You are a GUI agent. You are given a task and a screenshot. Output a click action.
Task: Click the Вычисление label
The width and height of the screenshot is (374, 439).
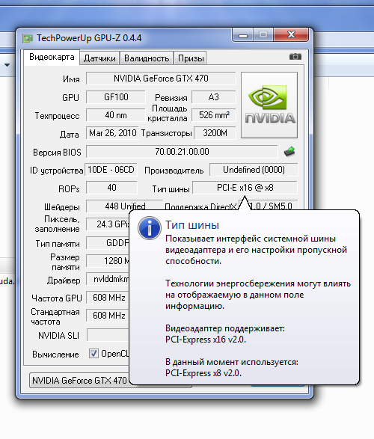tap(55, 354)
